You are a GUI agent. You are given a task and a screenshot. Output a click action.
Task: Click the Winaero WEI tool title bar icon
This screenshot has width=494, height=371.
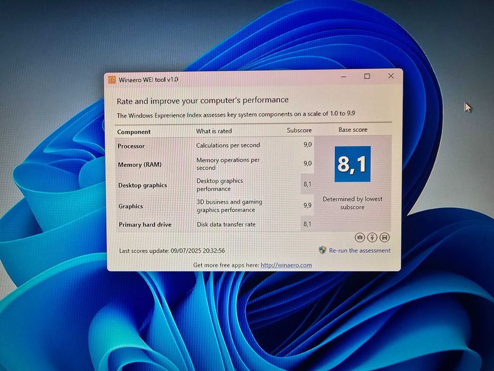[112, 80]
